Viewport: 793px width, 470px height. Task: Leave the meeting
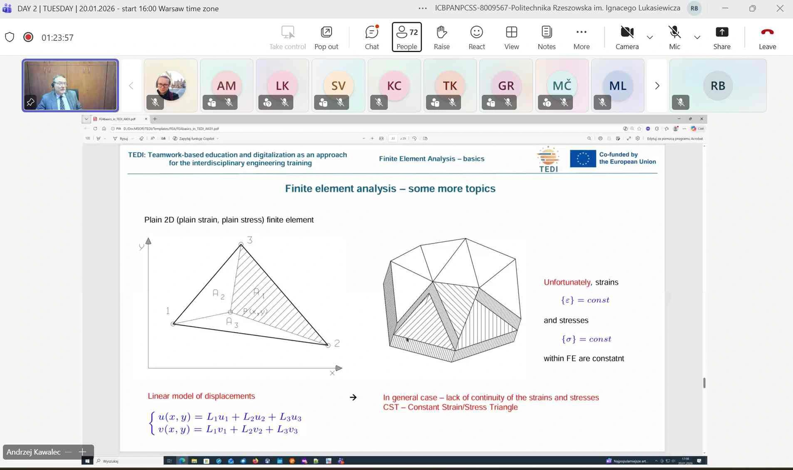[x=767, y=37]
